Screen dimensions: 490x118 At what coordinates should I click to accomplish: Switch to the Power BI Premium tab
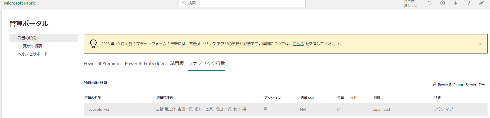click(x=102, y=63)
